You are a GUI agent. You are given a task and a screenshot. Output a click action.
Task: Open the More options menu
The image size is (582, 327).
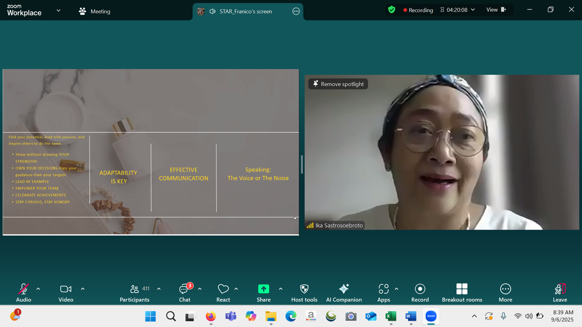click(505, 292)
